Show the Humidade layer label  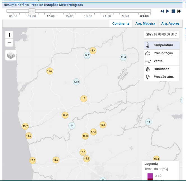click(x=161, y=69)
